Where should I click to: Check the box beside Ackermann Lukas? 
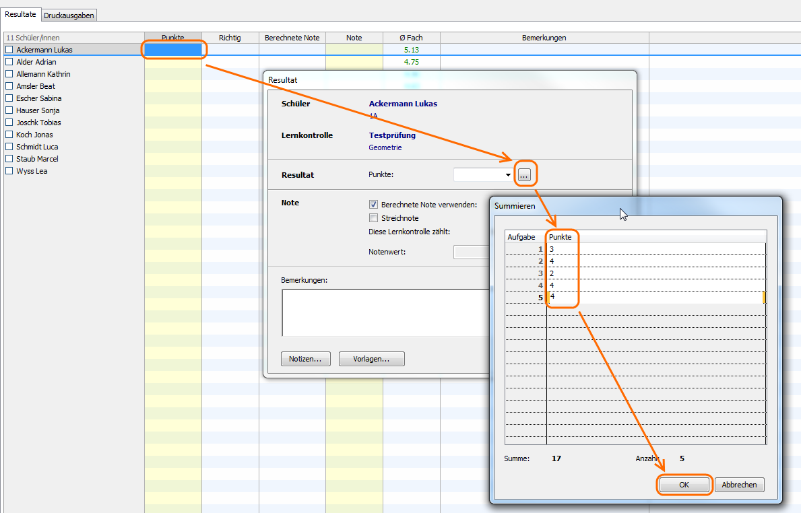coord(9,50)
